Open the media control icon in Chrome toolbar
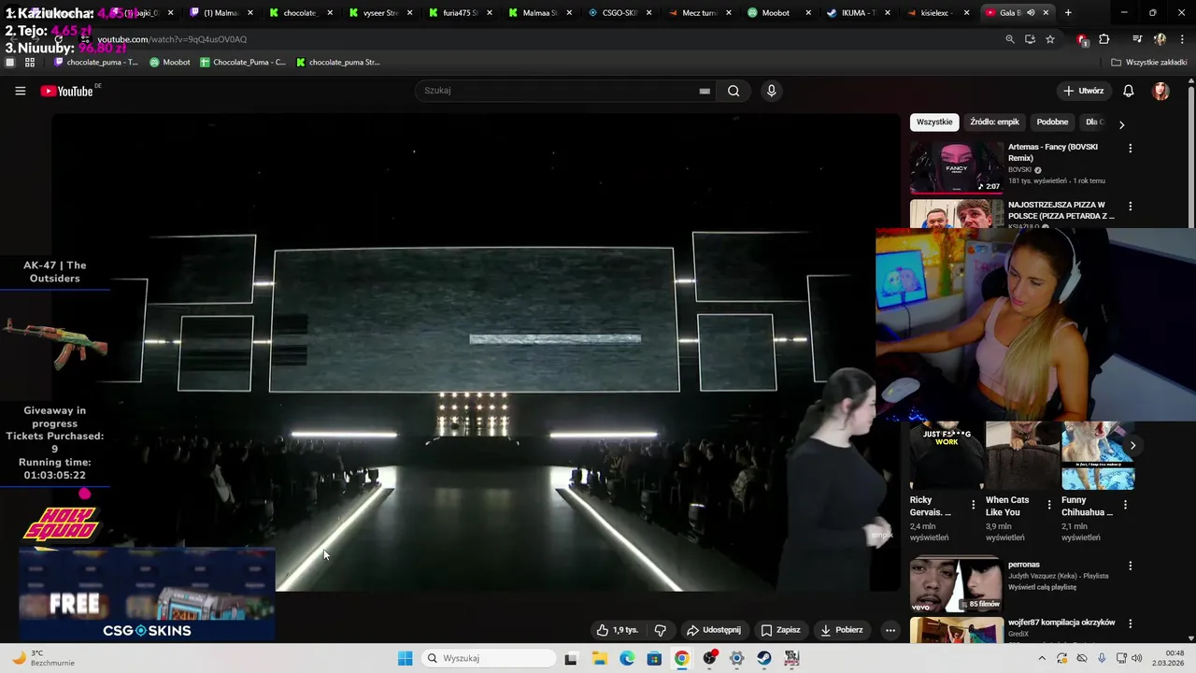The image size is (1196, 673). 1137,39
